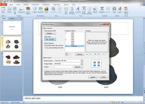
Task: Insert a Text Box from ribbon
Action: (x=66, y=11)
